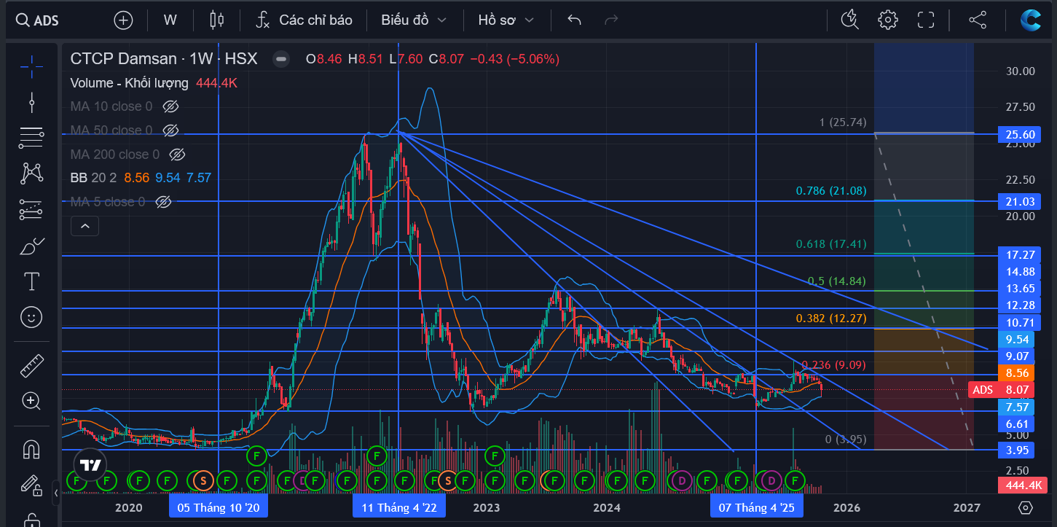
Task: Click the '11 Tháng 4 '22' date marker
Action: click(398, 507)
